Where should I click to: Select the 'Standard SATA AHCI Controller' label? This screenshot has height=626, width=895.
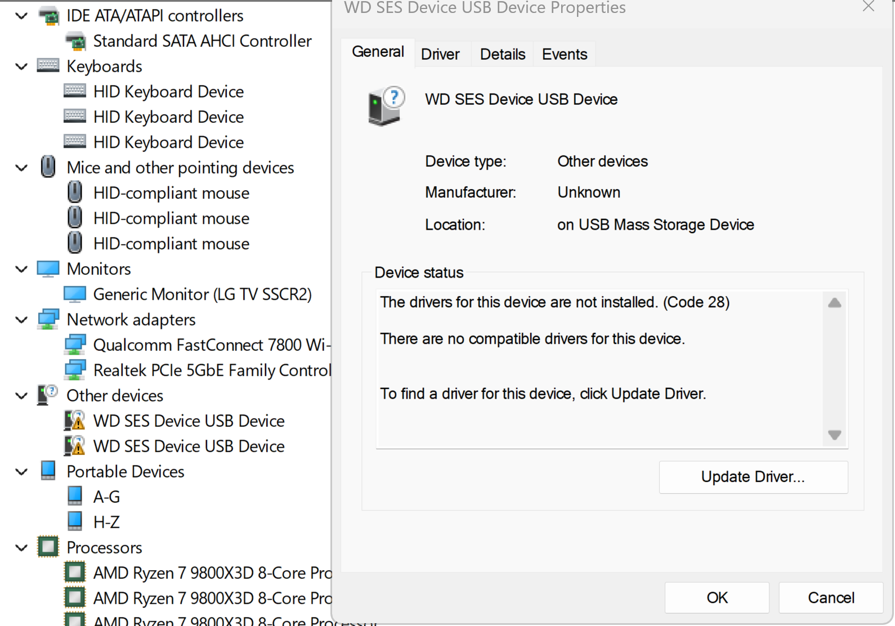pos(202,41)
